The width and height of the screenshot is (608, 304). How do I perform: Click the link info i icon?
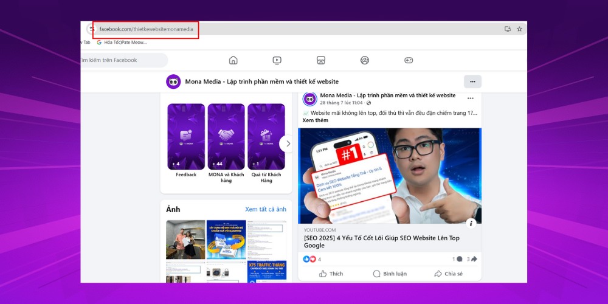pyautogui.click(x=471, y=223)
